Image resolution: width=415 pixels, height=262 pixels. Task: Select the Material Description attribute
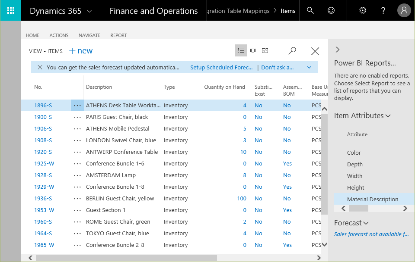click(374, 199)
